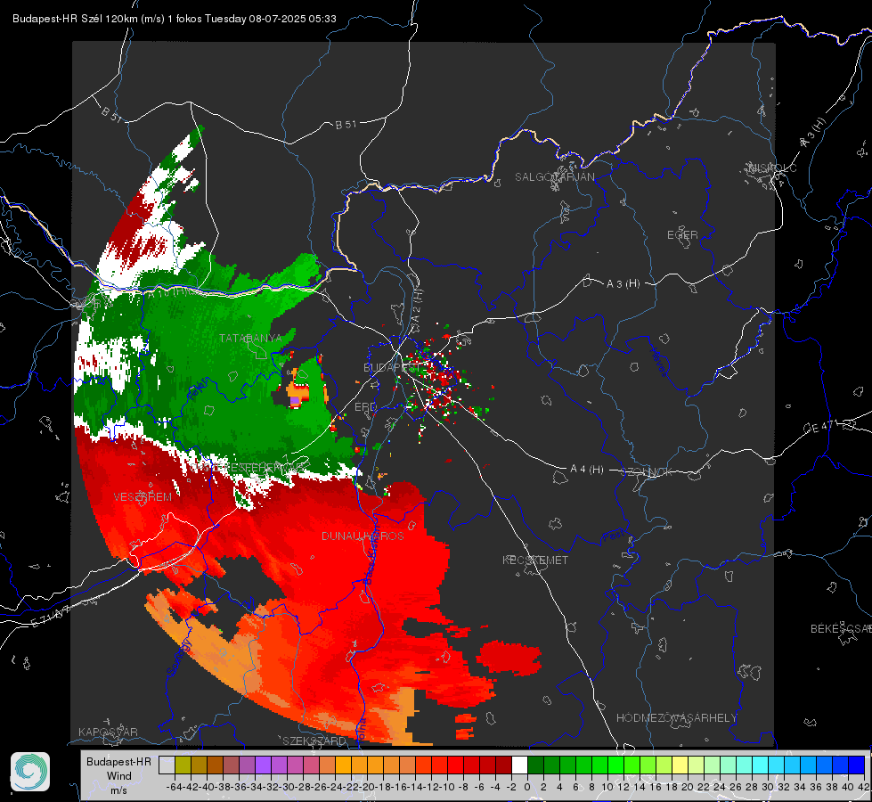
Task: Click the MISKOLC city label
Action: coord(772,168)
